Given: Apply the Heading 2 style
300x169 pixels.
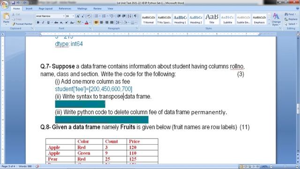Looking at the screenshot, I should pyautogui.click(x=196, y=19).
